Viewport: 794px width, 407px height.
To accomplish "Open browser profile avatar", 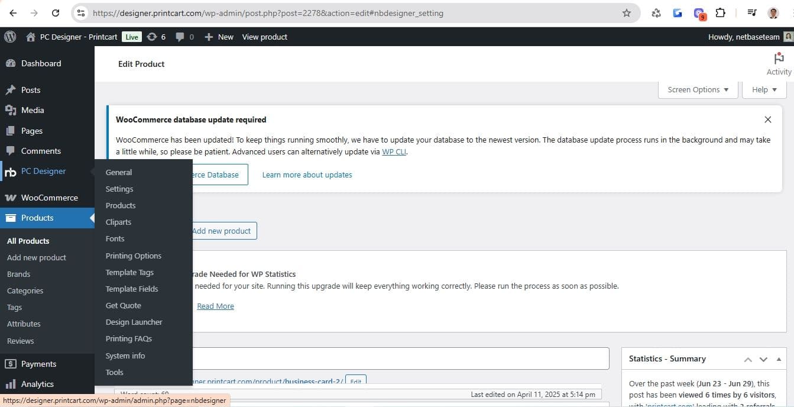I will [773, 12].
